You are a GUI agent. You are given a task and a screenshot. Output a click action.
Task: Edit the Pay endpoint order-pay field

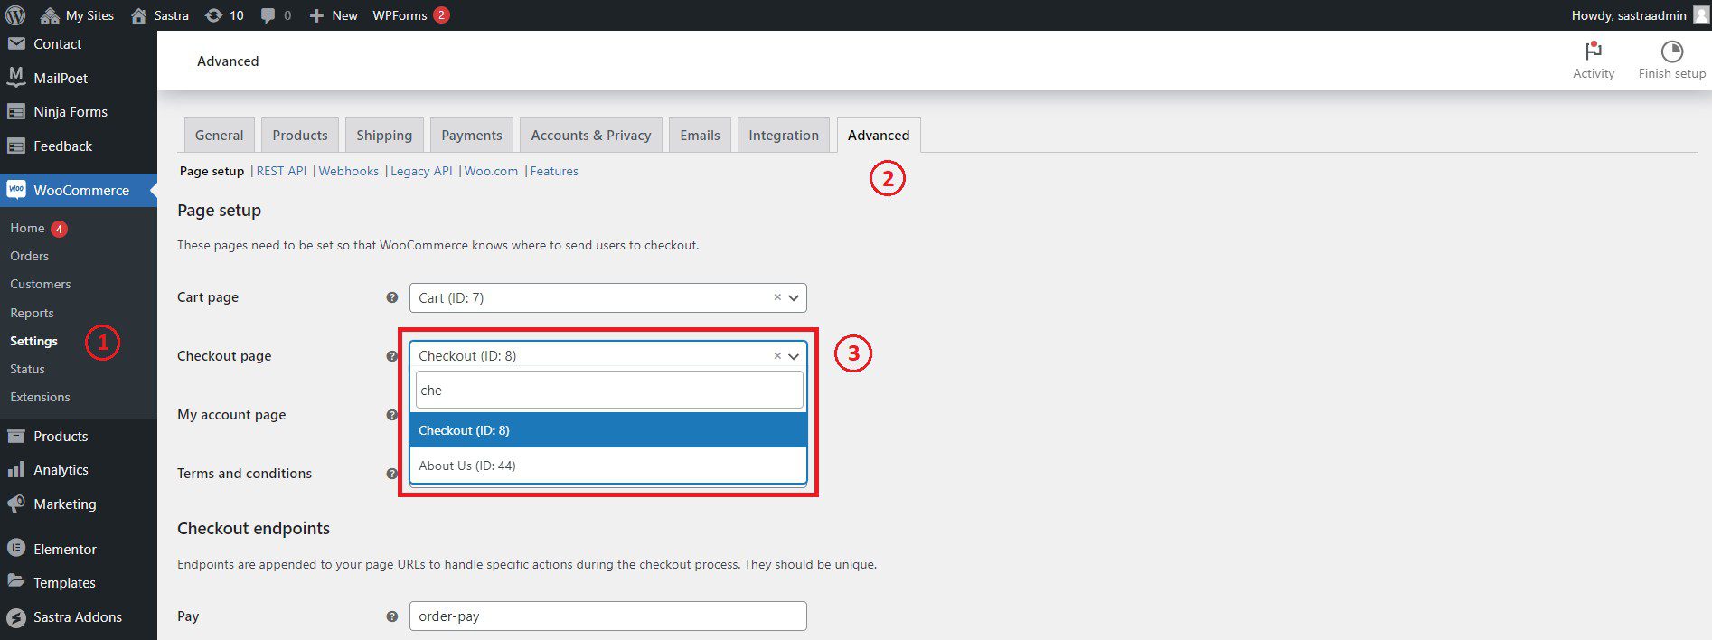(607, 616)
